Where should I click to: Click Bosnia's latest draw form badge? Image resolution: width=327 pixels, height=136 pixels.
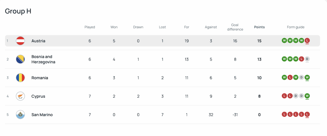point(307,59)
